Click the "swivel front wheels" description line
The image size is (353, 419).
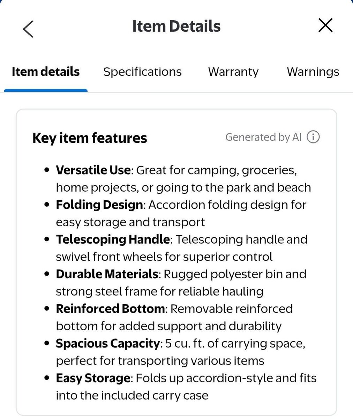pyautogui.click(x=164, y=257)
